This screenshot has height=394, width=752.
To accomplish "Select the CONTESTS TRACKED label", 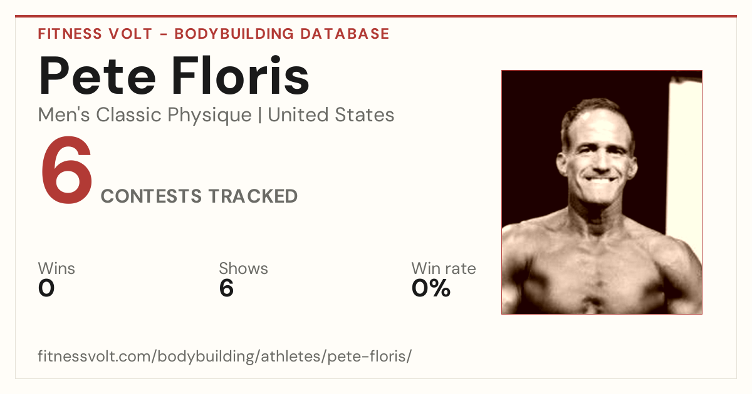I will click(x=199, y=196).
